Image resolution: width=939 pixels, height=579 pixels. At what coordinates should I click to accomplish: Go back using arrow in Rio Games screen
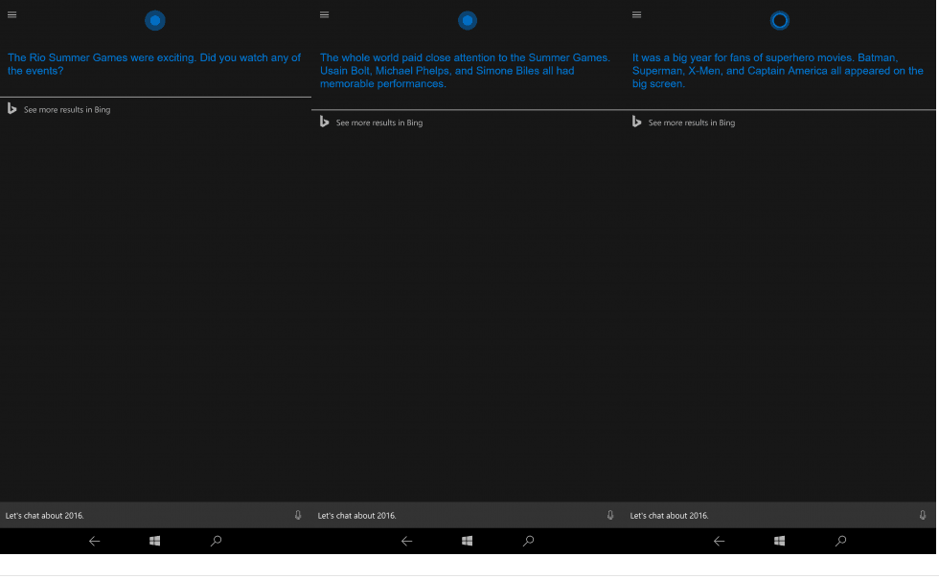coord(95,542)
